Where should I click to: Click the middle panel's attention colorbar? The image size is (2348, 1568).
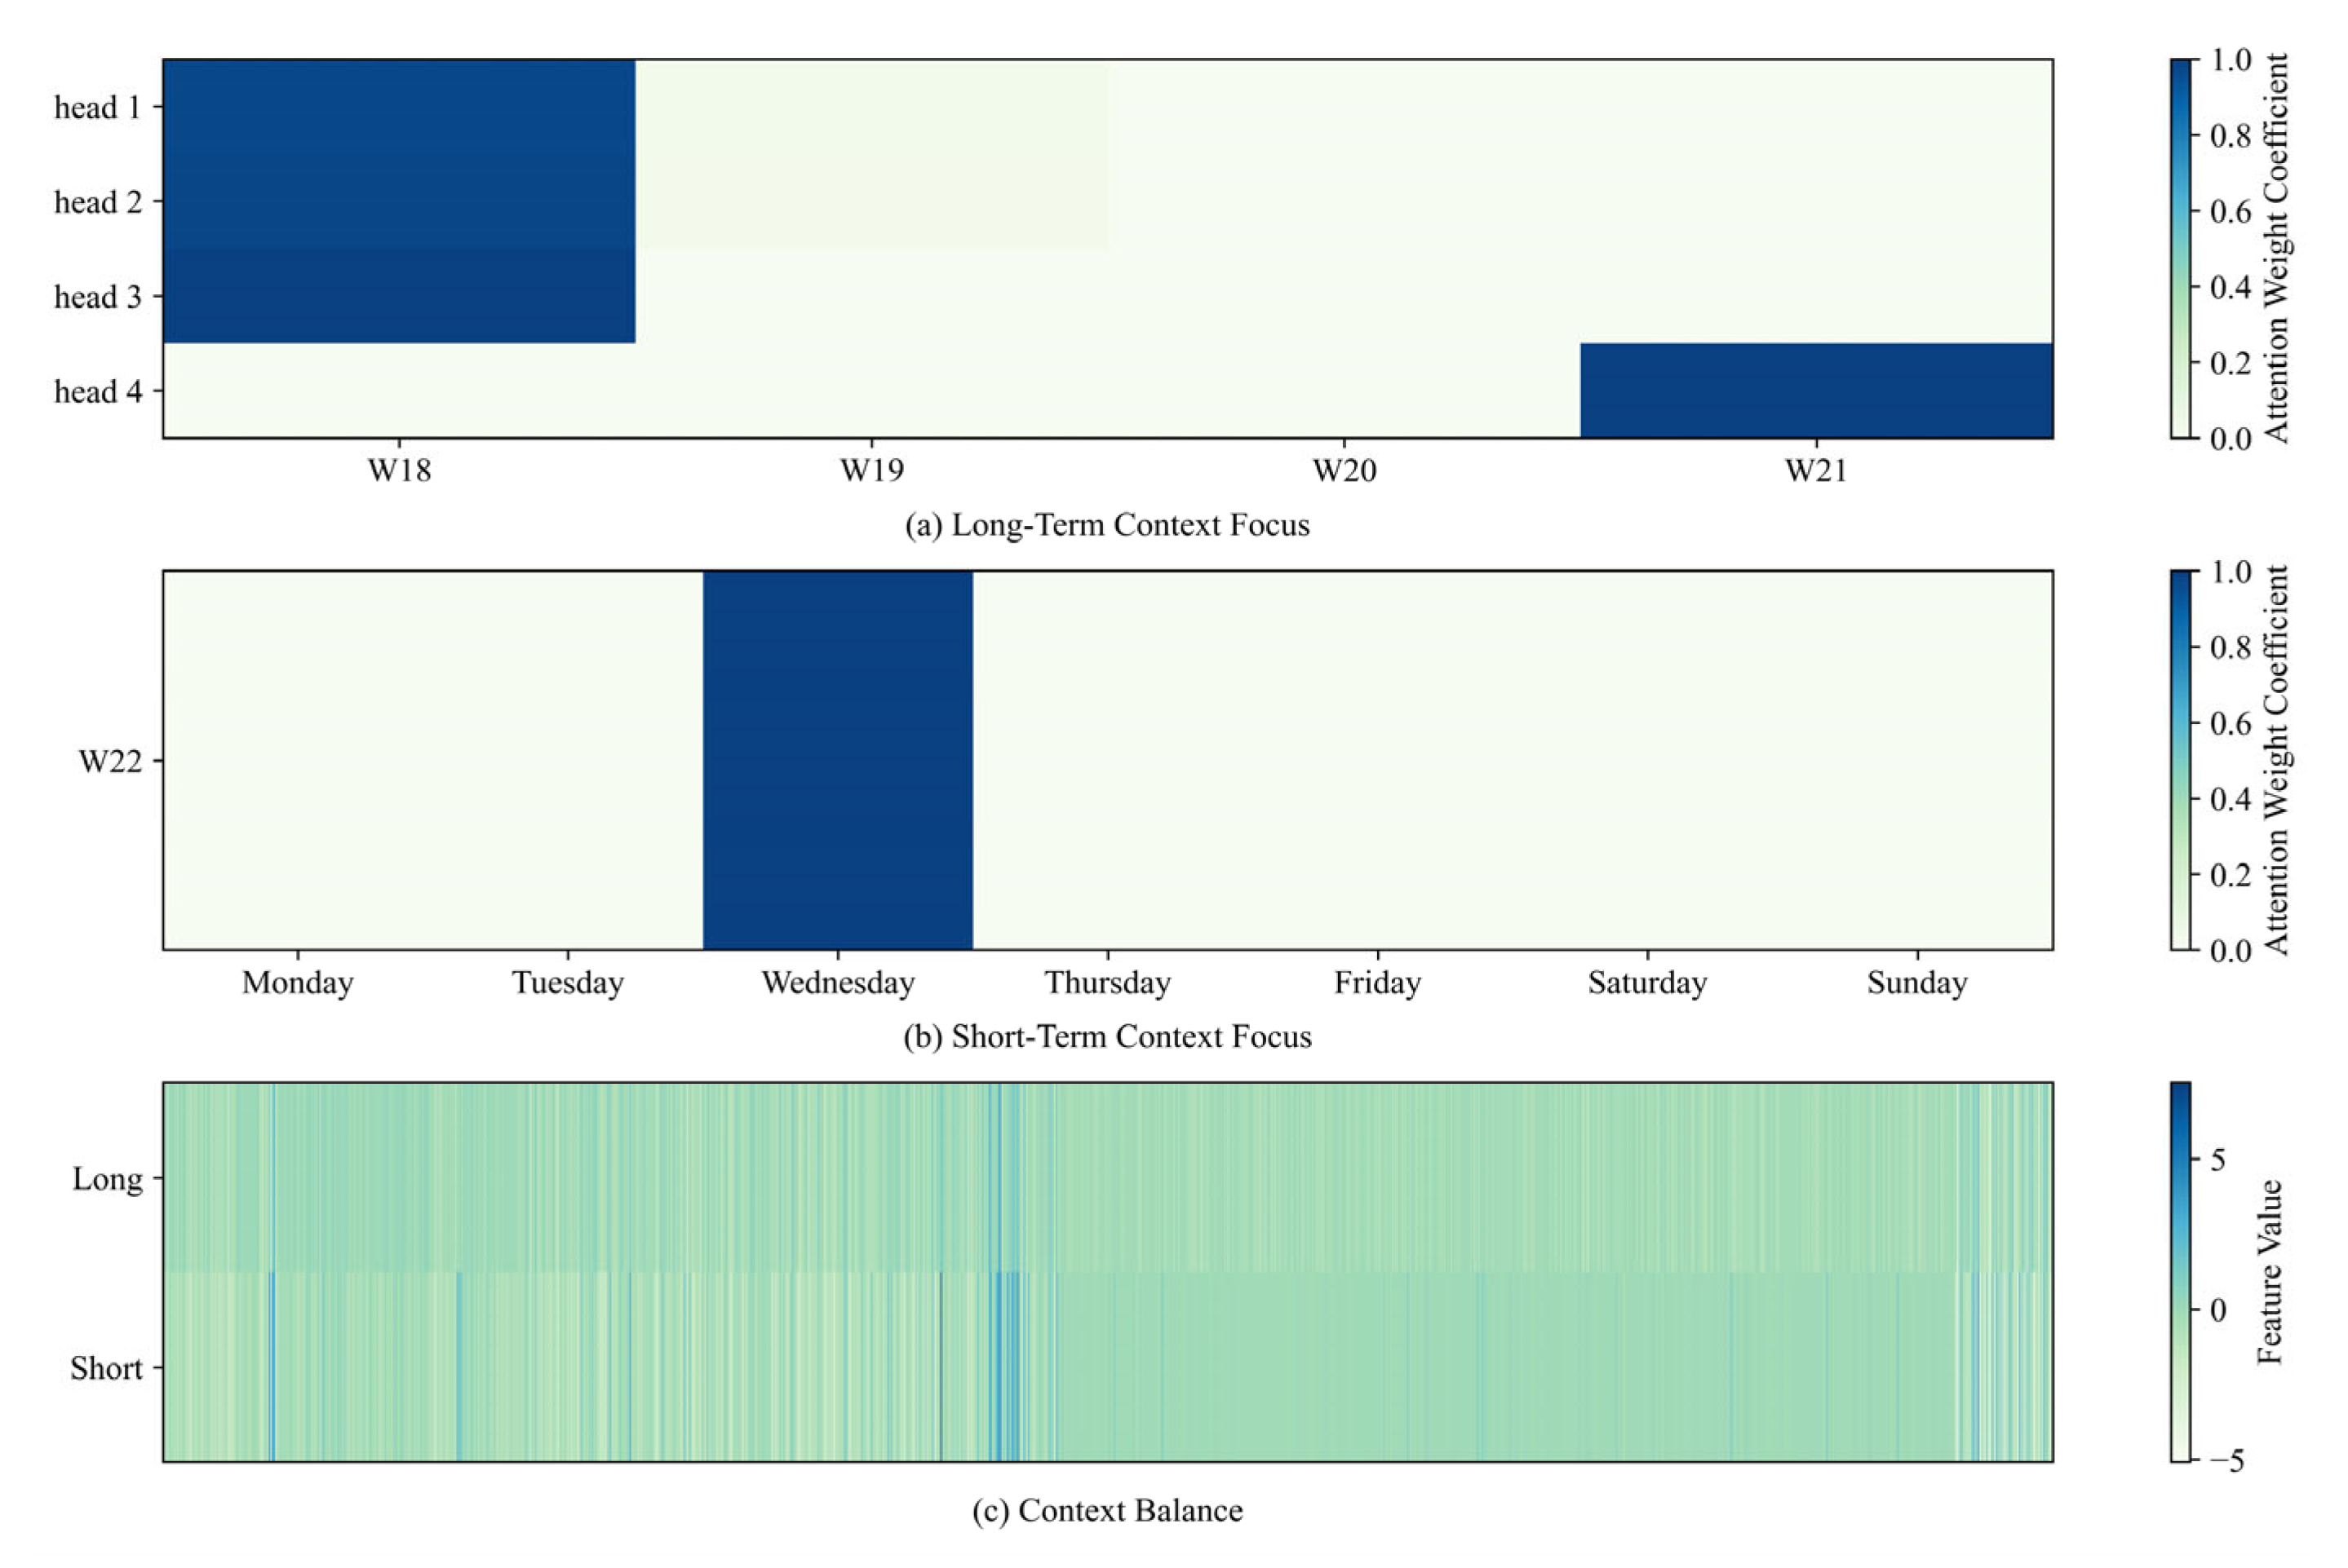(x=2180, y=760)
